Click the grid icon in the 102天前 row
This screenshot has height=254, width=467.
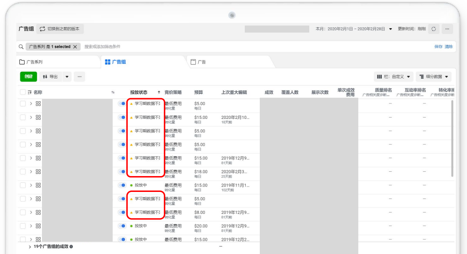(38, 185)
